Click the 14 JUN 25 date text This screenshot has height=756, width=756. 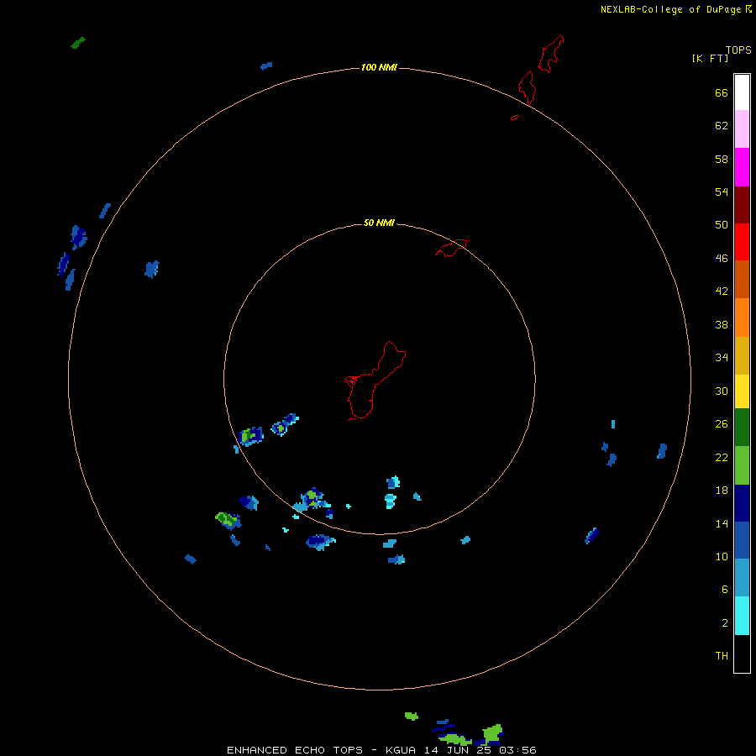458,750
